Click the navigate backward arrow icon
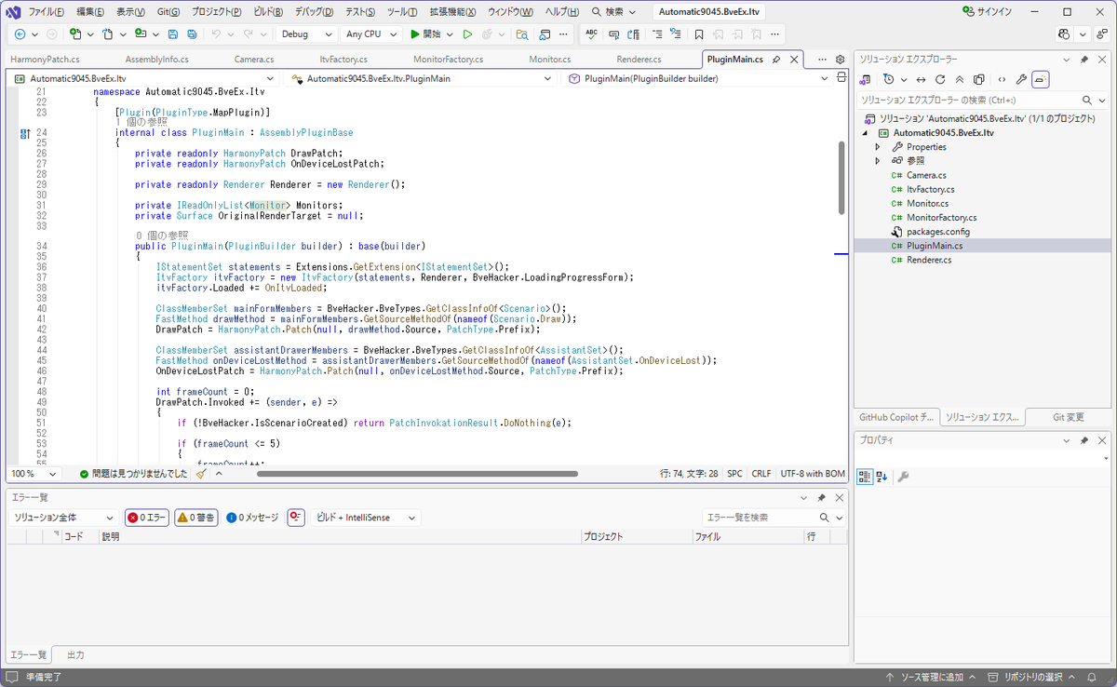 (20, 34)
